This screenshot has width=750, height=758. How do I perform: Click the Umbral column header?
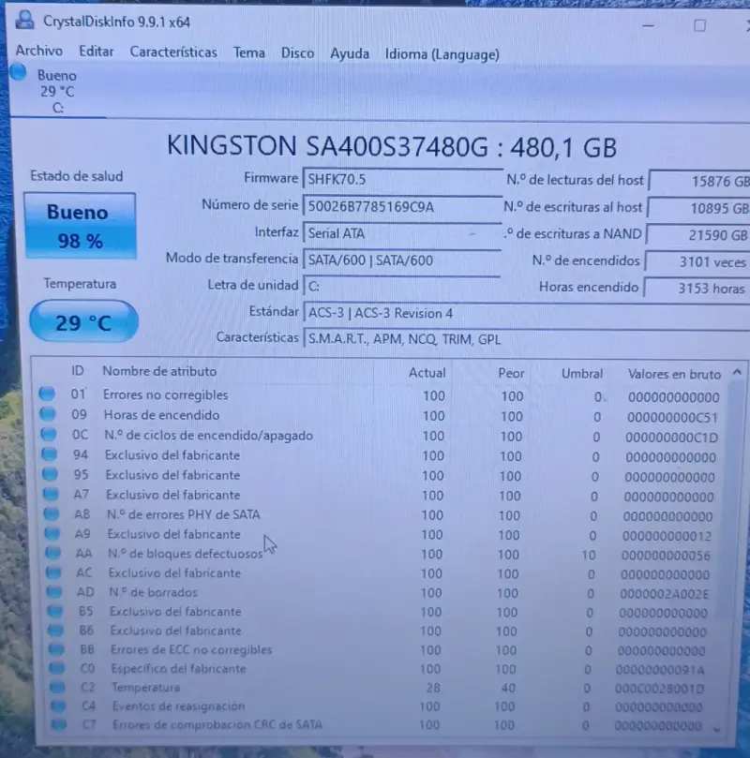[x=582, y=374]
